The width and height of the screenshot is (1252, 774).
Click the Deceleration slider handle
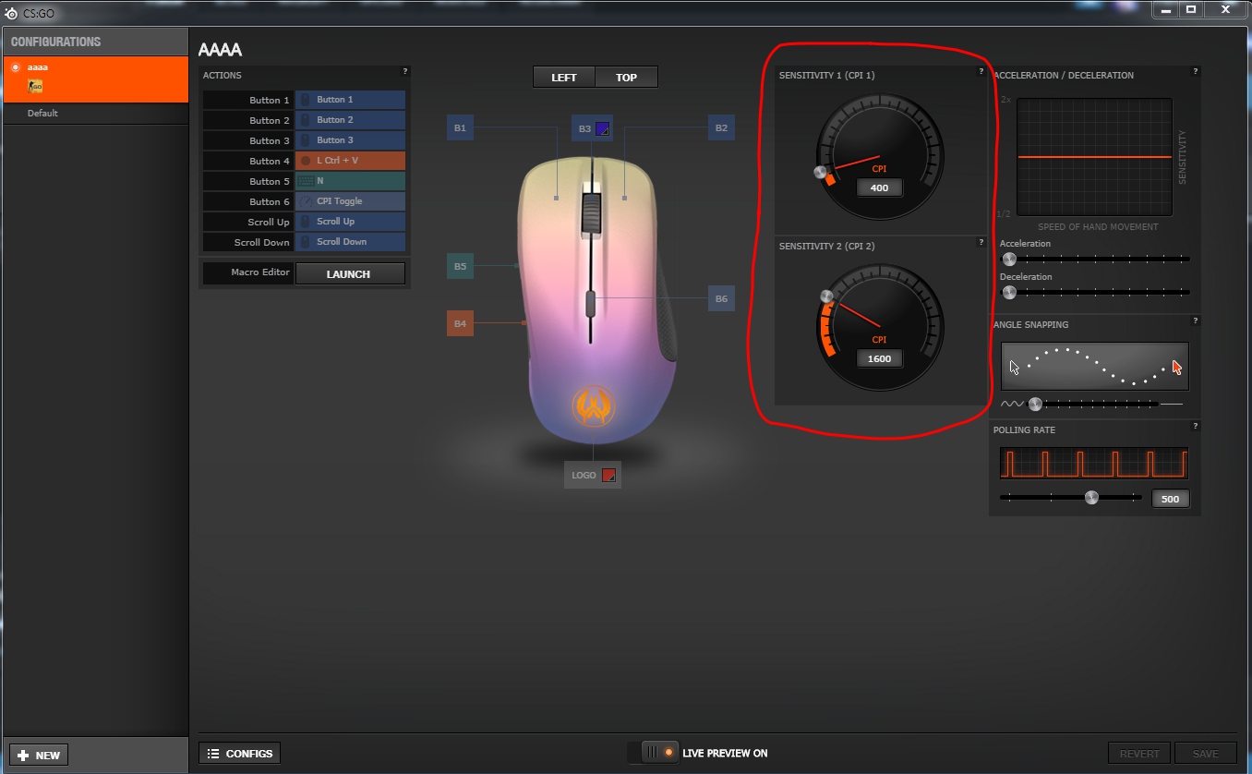point(1009,293)
